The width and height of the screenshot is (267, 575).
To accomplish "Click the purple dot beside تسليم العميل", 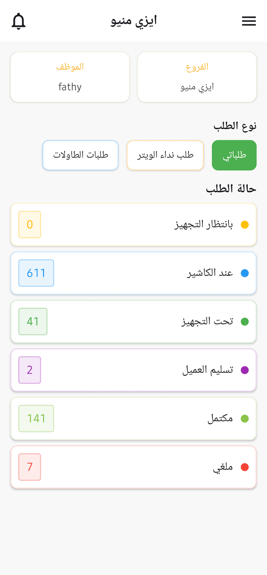I will pos(245,370).
